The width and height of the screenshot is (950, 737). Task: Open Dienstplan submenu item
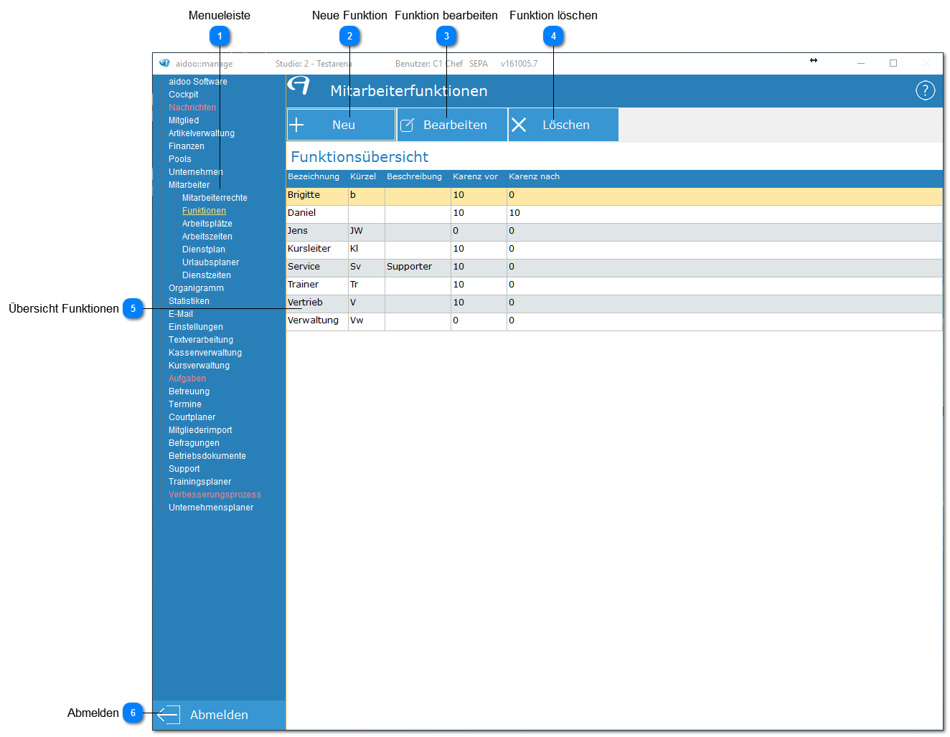(204, 249)
